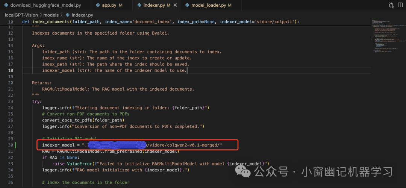This screenshot has width=406, height=188.
Task: Click the 'Conversion of non-PDF documents' logger line
Action: [123, 126]
